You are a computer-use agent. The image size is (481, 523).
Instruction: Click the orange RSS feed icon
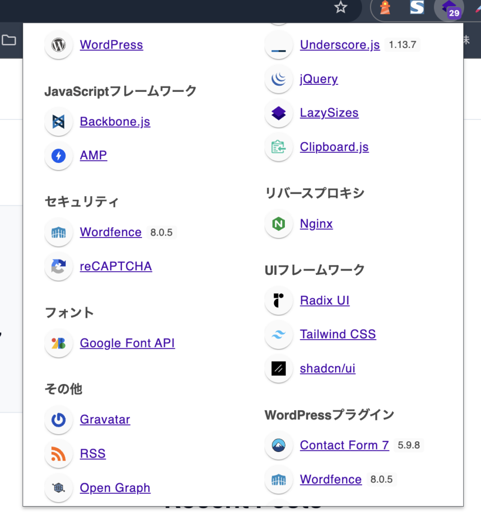click(x=59, y=454)
